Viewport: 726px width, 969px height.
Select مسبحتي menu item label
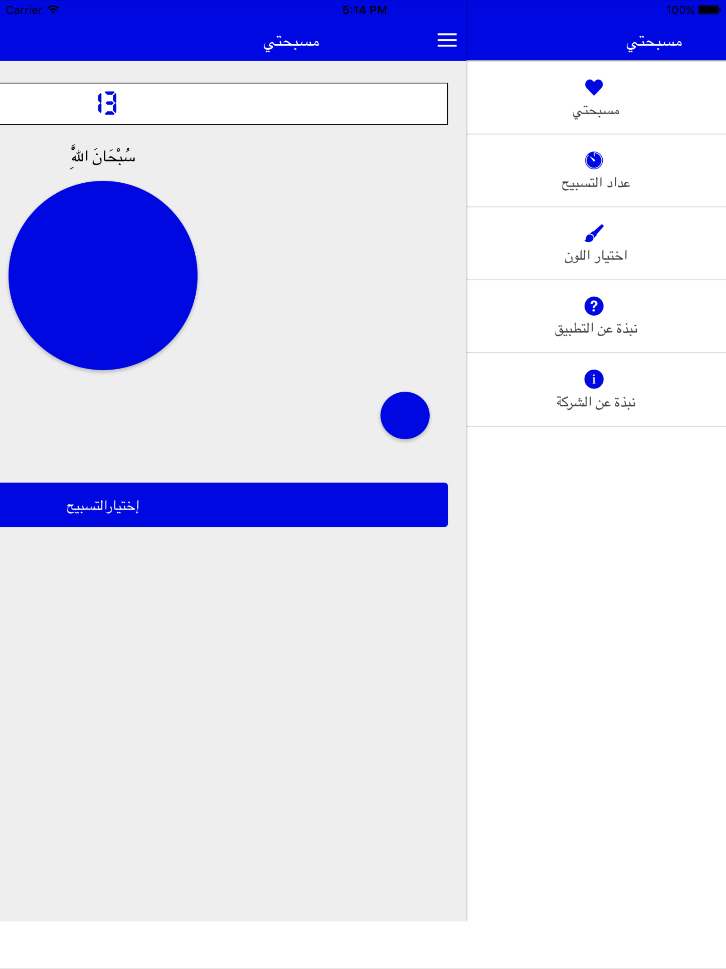point(596,111)
